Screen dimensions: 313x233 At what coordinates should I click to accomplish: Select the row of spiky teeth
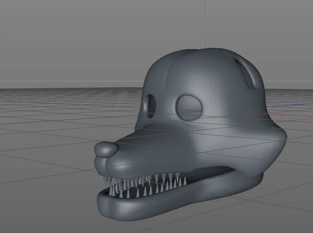[145, 185]
